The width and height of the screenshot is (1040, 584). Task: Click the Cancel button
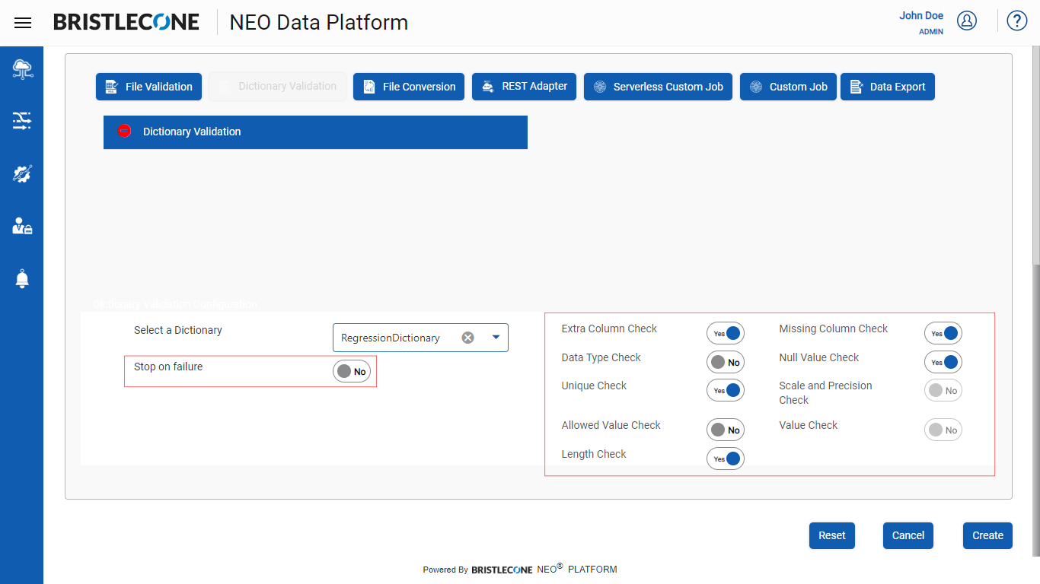point(908,535)
